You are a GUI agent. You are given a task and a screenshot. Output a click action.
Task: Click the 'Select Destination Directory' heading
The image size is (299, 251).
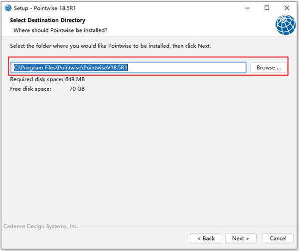[48, 20]
